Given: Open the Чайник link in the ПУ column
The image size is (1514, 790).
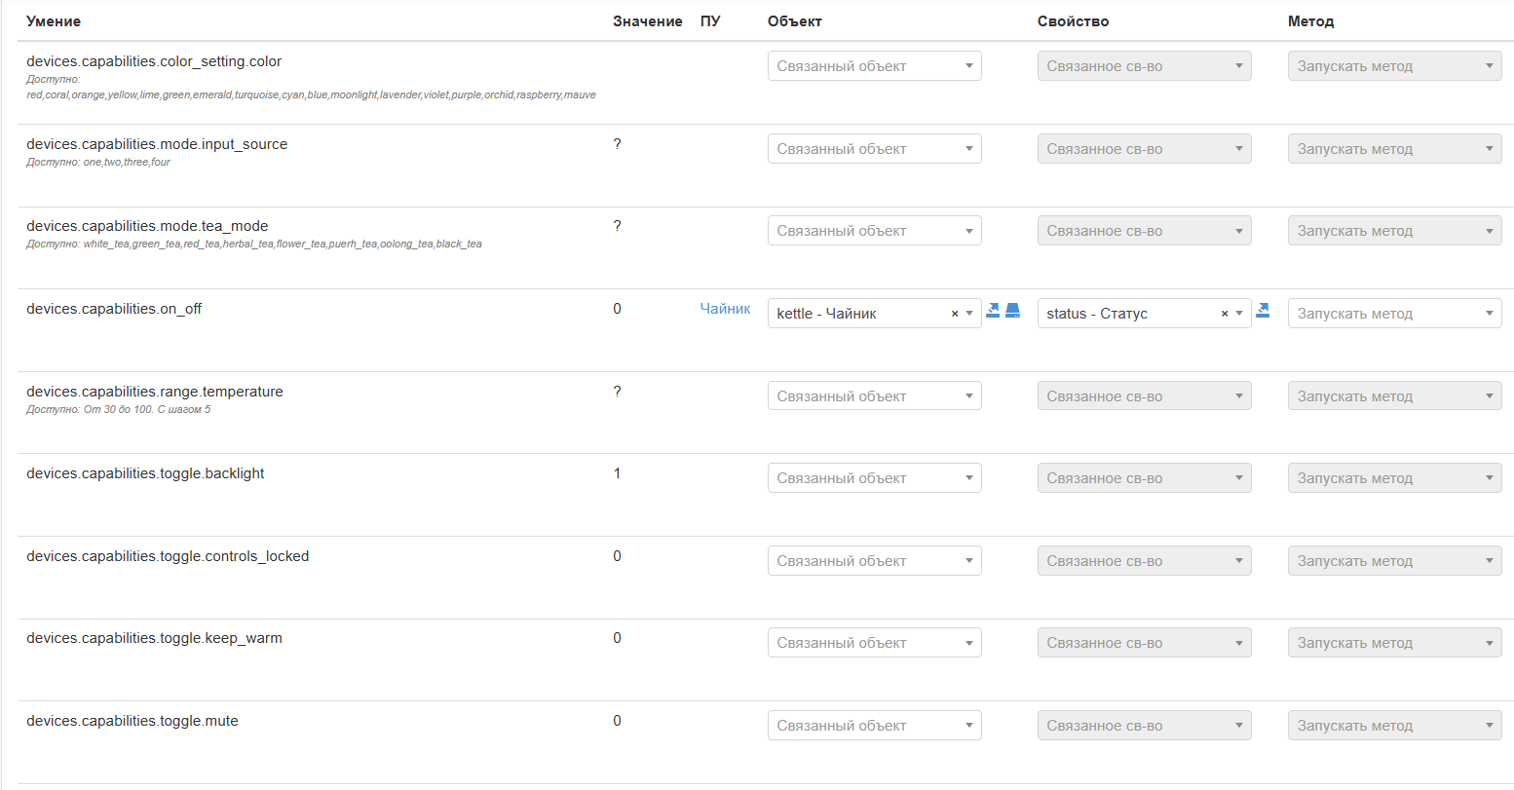Looking at the screenshot, I should [725, 308].
